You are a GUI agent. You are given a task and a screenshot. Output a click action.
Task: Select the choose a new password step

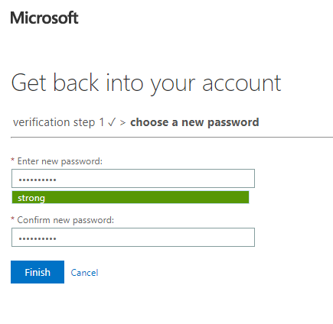pyautogui.click(x=194, y=122)
